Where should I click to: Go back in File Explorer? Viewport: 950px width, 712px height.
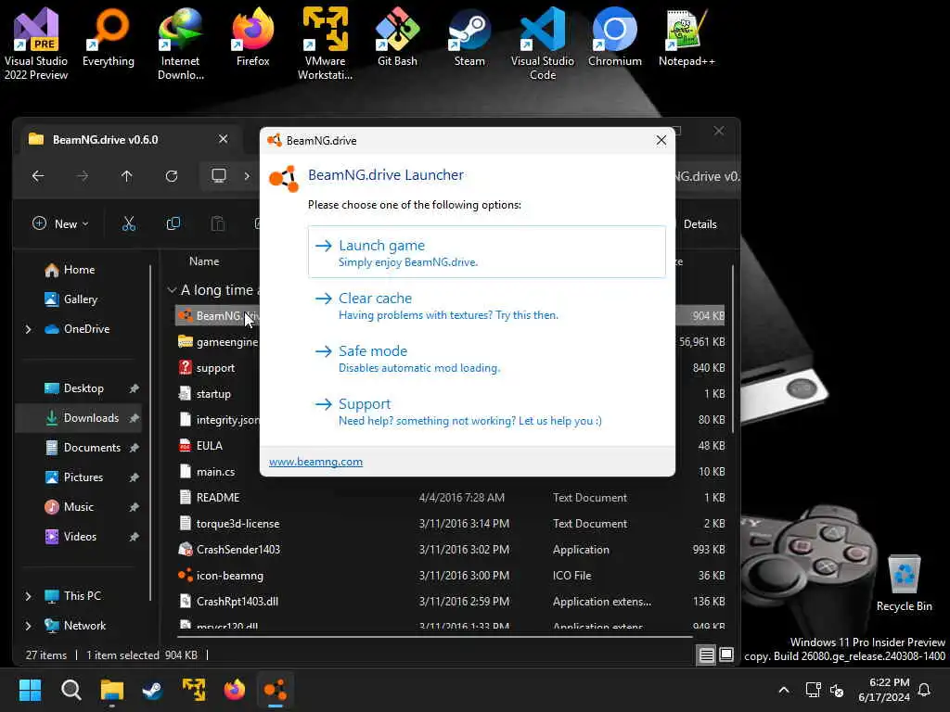click(37, 176)
